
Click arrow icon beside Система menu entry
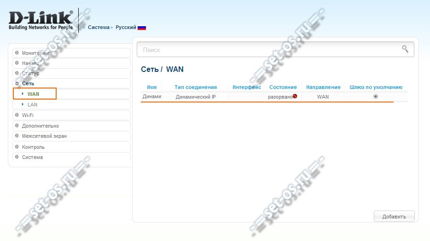click(17, 157)
